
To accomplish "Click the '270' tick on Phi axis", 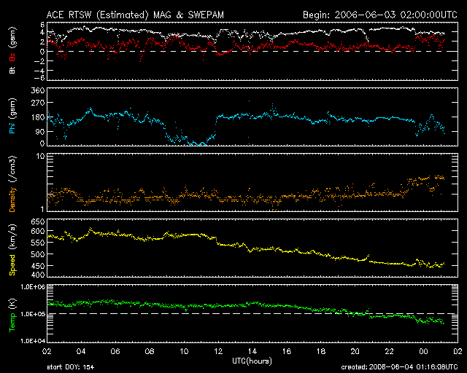I will tap(38, 103).
